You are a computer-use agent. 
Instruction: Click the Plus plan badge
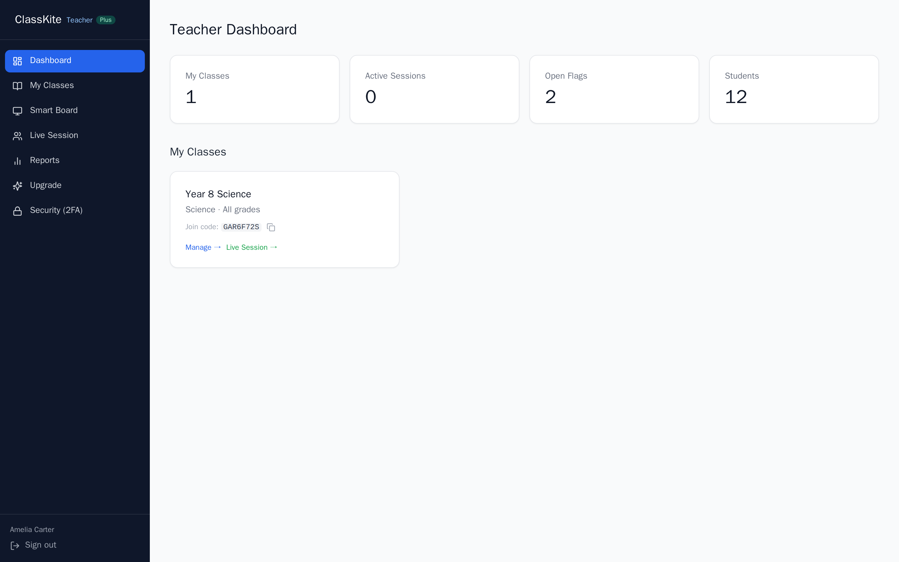tap(106, 20)
